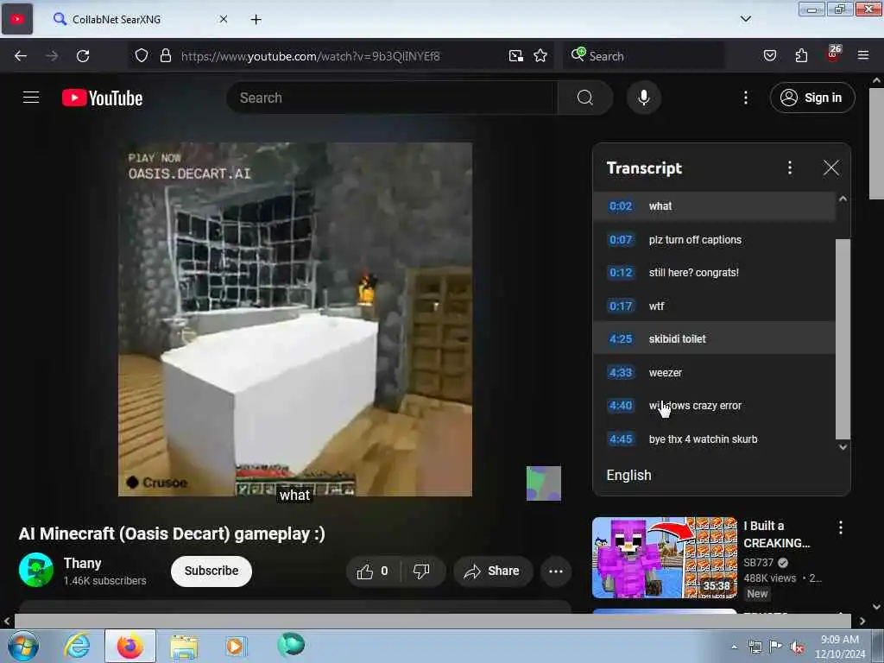The image size is (884, 663).
Task: Jump to 'plz turn off captions' line
Action: click(714, 240)
